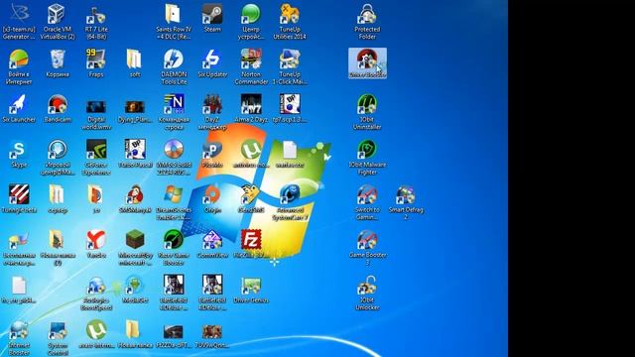Viewport: 635px width, 357px height.
Task: Launch the Six Launcher rocket icon
Action: pos(19,108)
